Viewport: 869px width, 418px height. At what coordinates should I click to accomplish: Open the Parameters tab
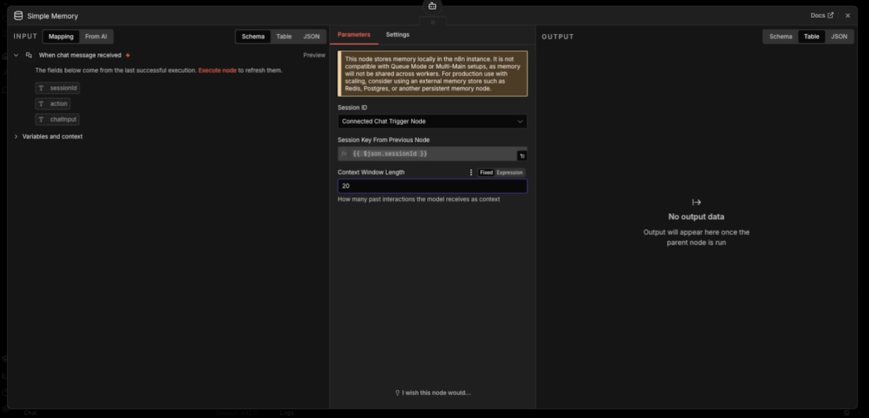pyautogui.click(x=354, y=34)
